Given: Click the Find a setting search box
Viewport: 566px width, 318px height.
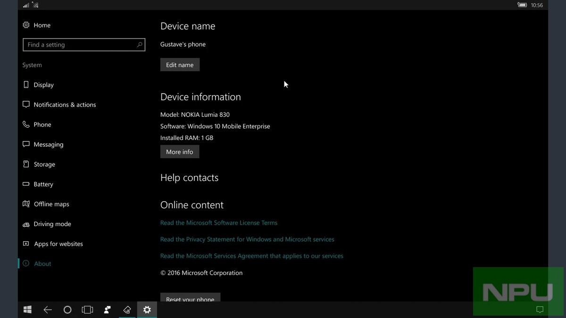Looking at the screenshot, I should (x=80, y=45).
